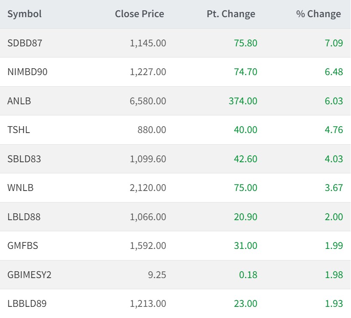Sort by the % Change column header
Screen dimensions: 351x318
(318, 14)
